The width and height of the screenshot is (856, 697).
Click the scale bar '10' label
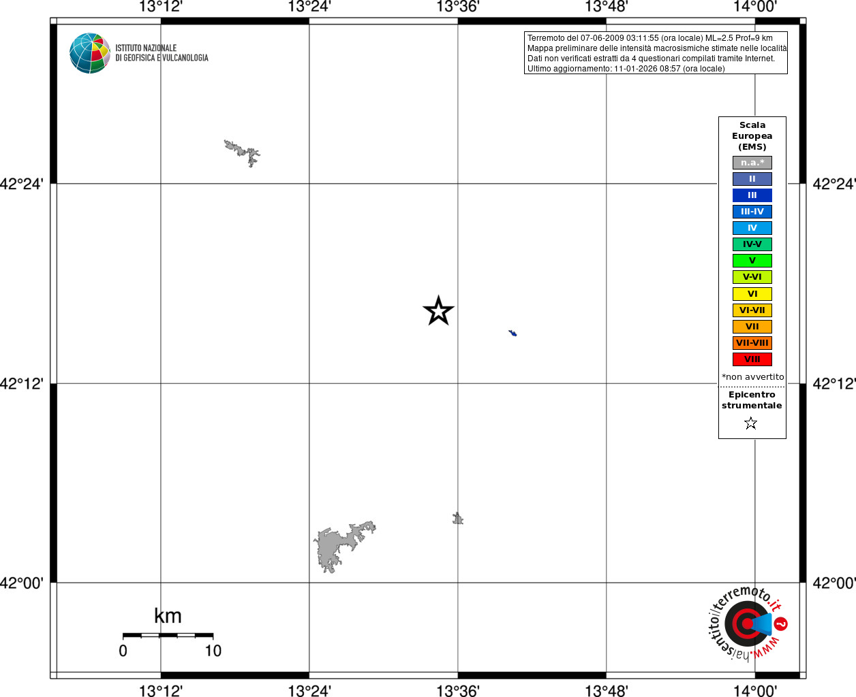pos(213,651)
